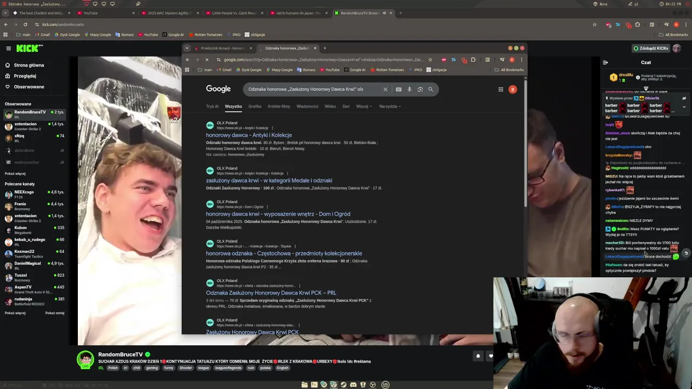Expand the Narzędzia search tools dropdown

(390, 106)
